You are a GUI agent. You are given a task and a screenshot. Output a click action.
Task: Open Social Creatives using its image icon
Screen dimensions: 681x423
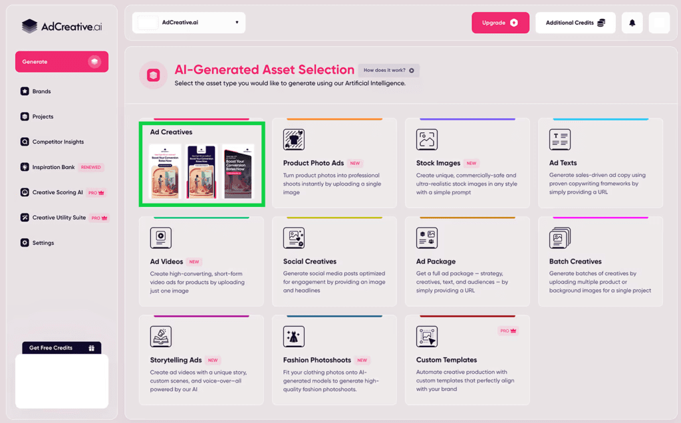pos(294,237)
